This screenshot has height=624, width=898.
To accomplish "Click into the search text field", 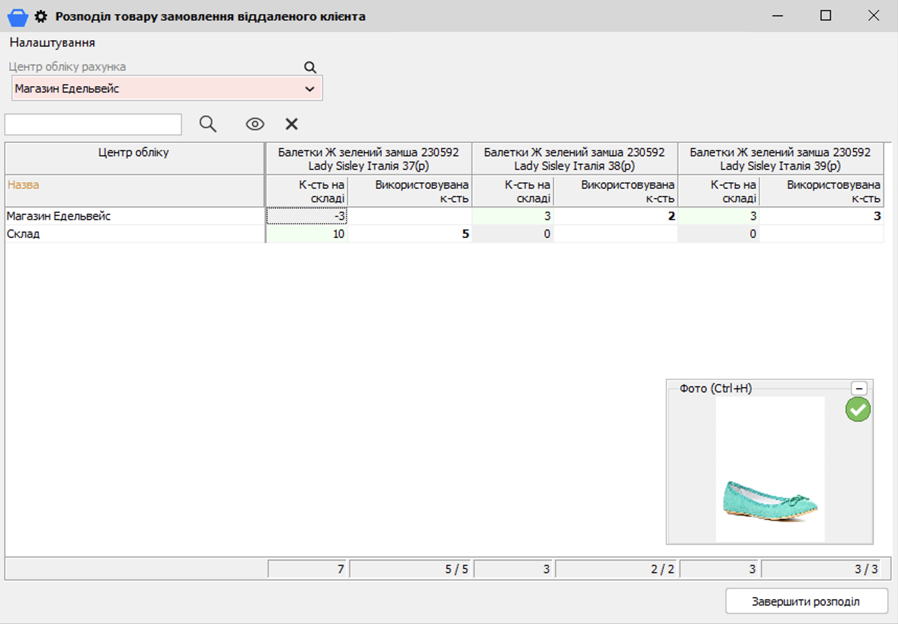I will click(93, 125).
